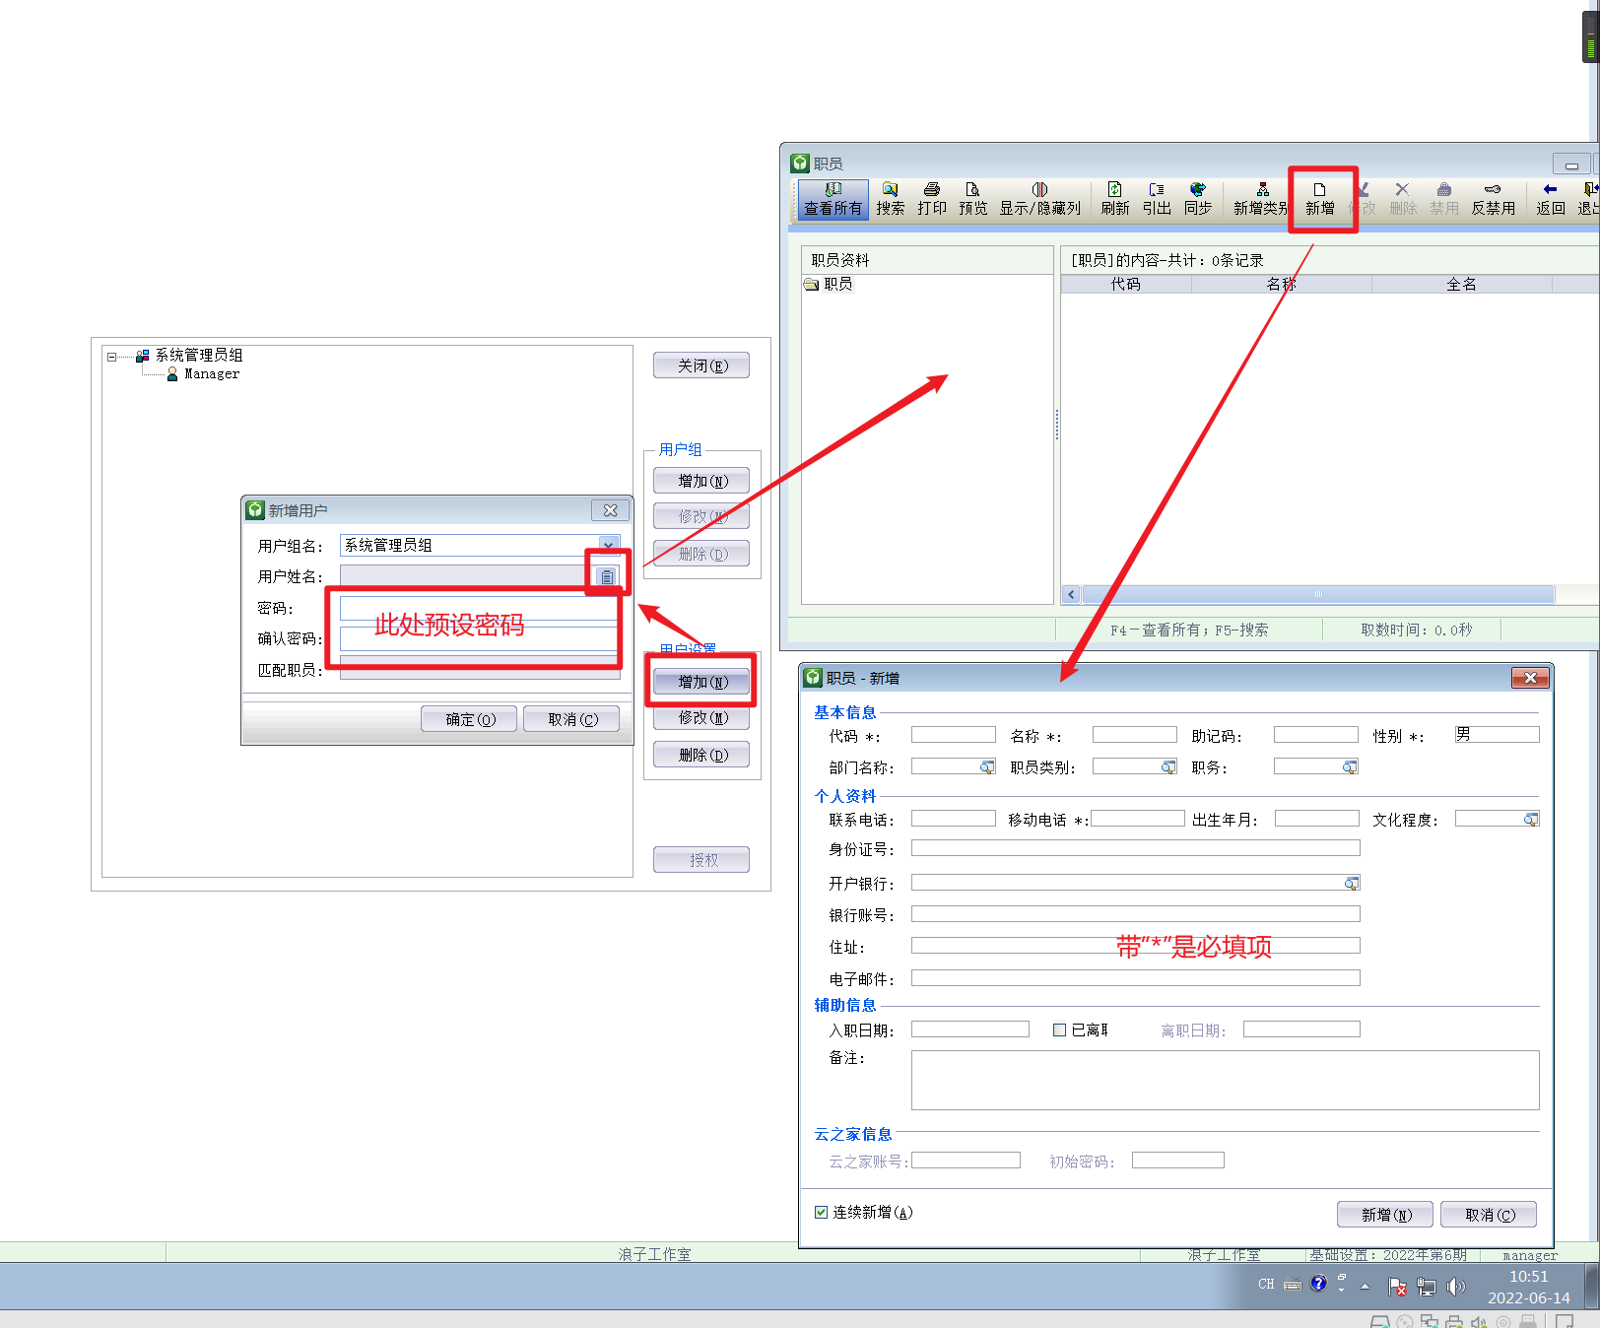Click the 身份证号 input field
Screen dimensions: 1600x1328
(1136, 848)
